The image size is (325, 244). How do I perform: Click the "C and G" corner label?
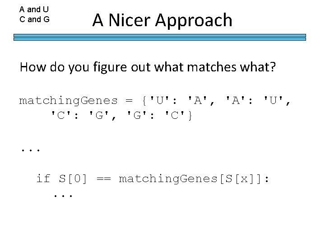coord(34,19)
